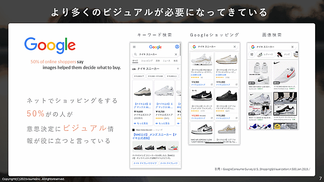324x182 pixels.
Task: Click the magnifier icon in keyword search bar
Action: (135, 54)
